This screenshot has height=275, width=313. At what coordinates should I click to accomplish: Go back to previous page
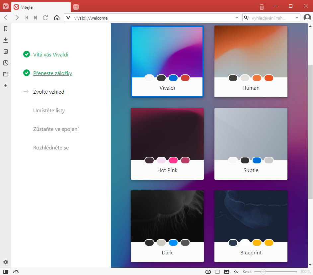(x=6, y=18)
